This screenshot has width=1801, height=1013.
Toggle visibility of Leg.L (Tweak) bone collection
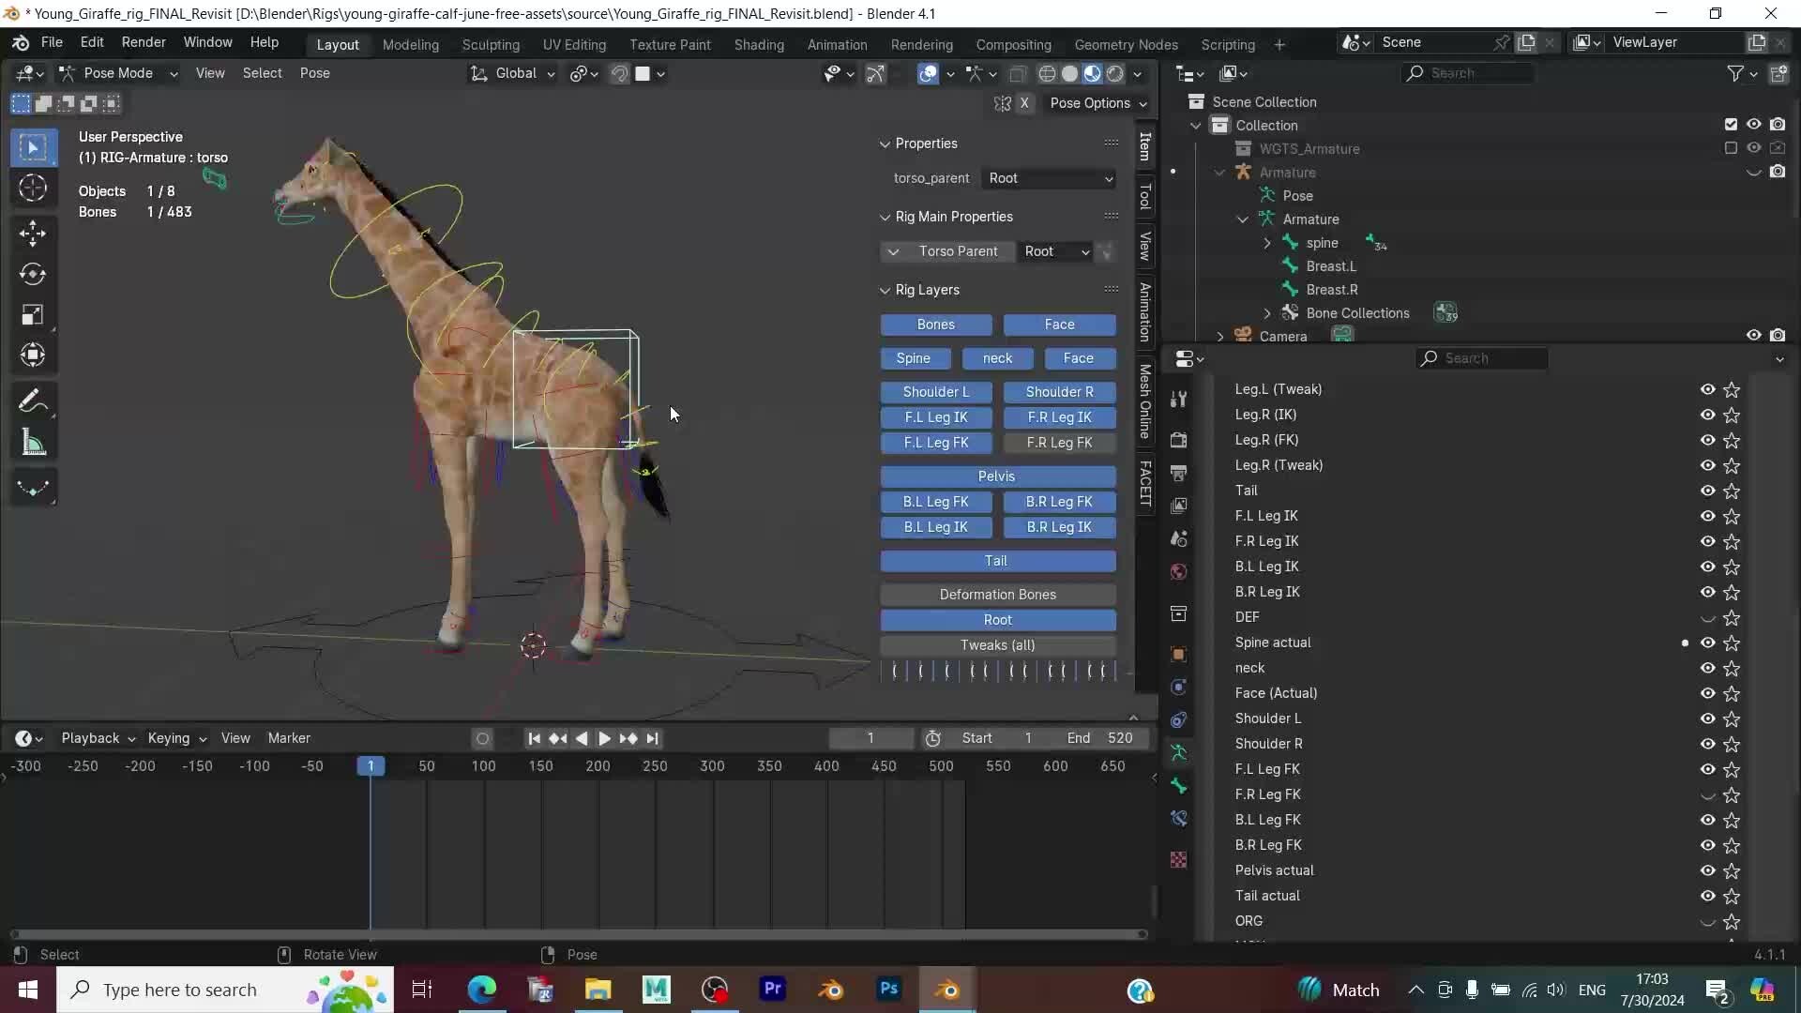tap(1706, 389)
